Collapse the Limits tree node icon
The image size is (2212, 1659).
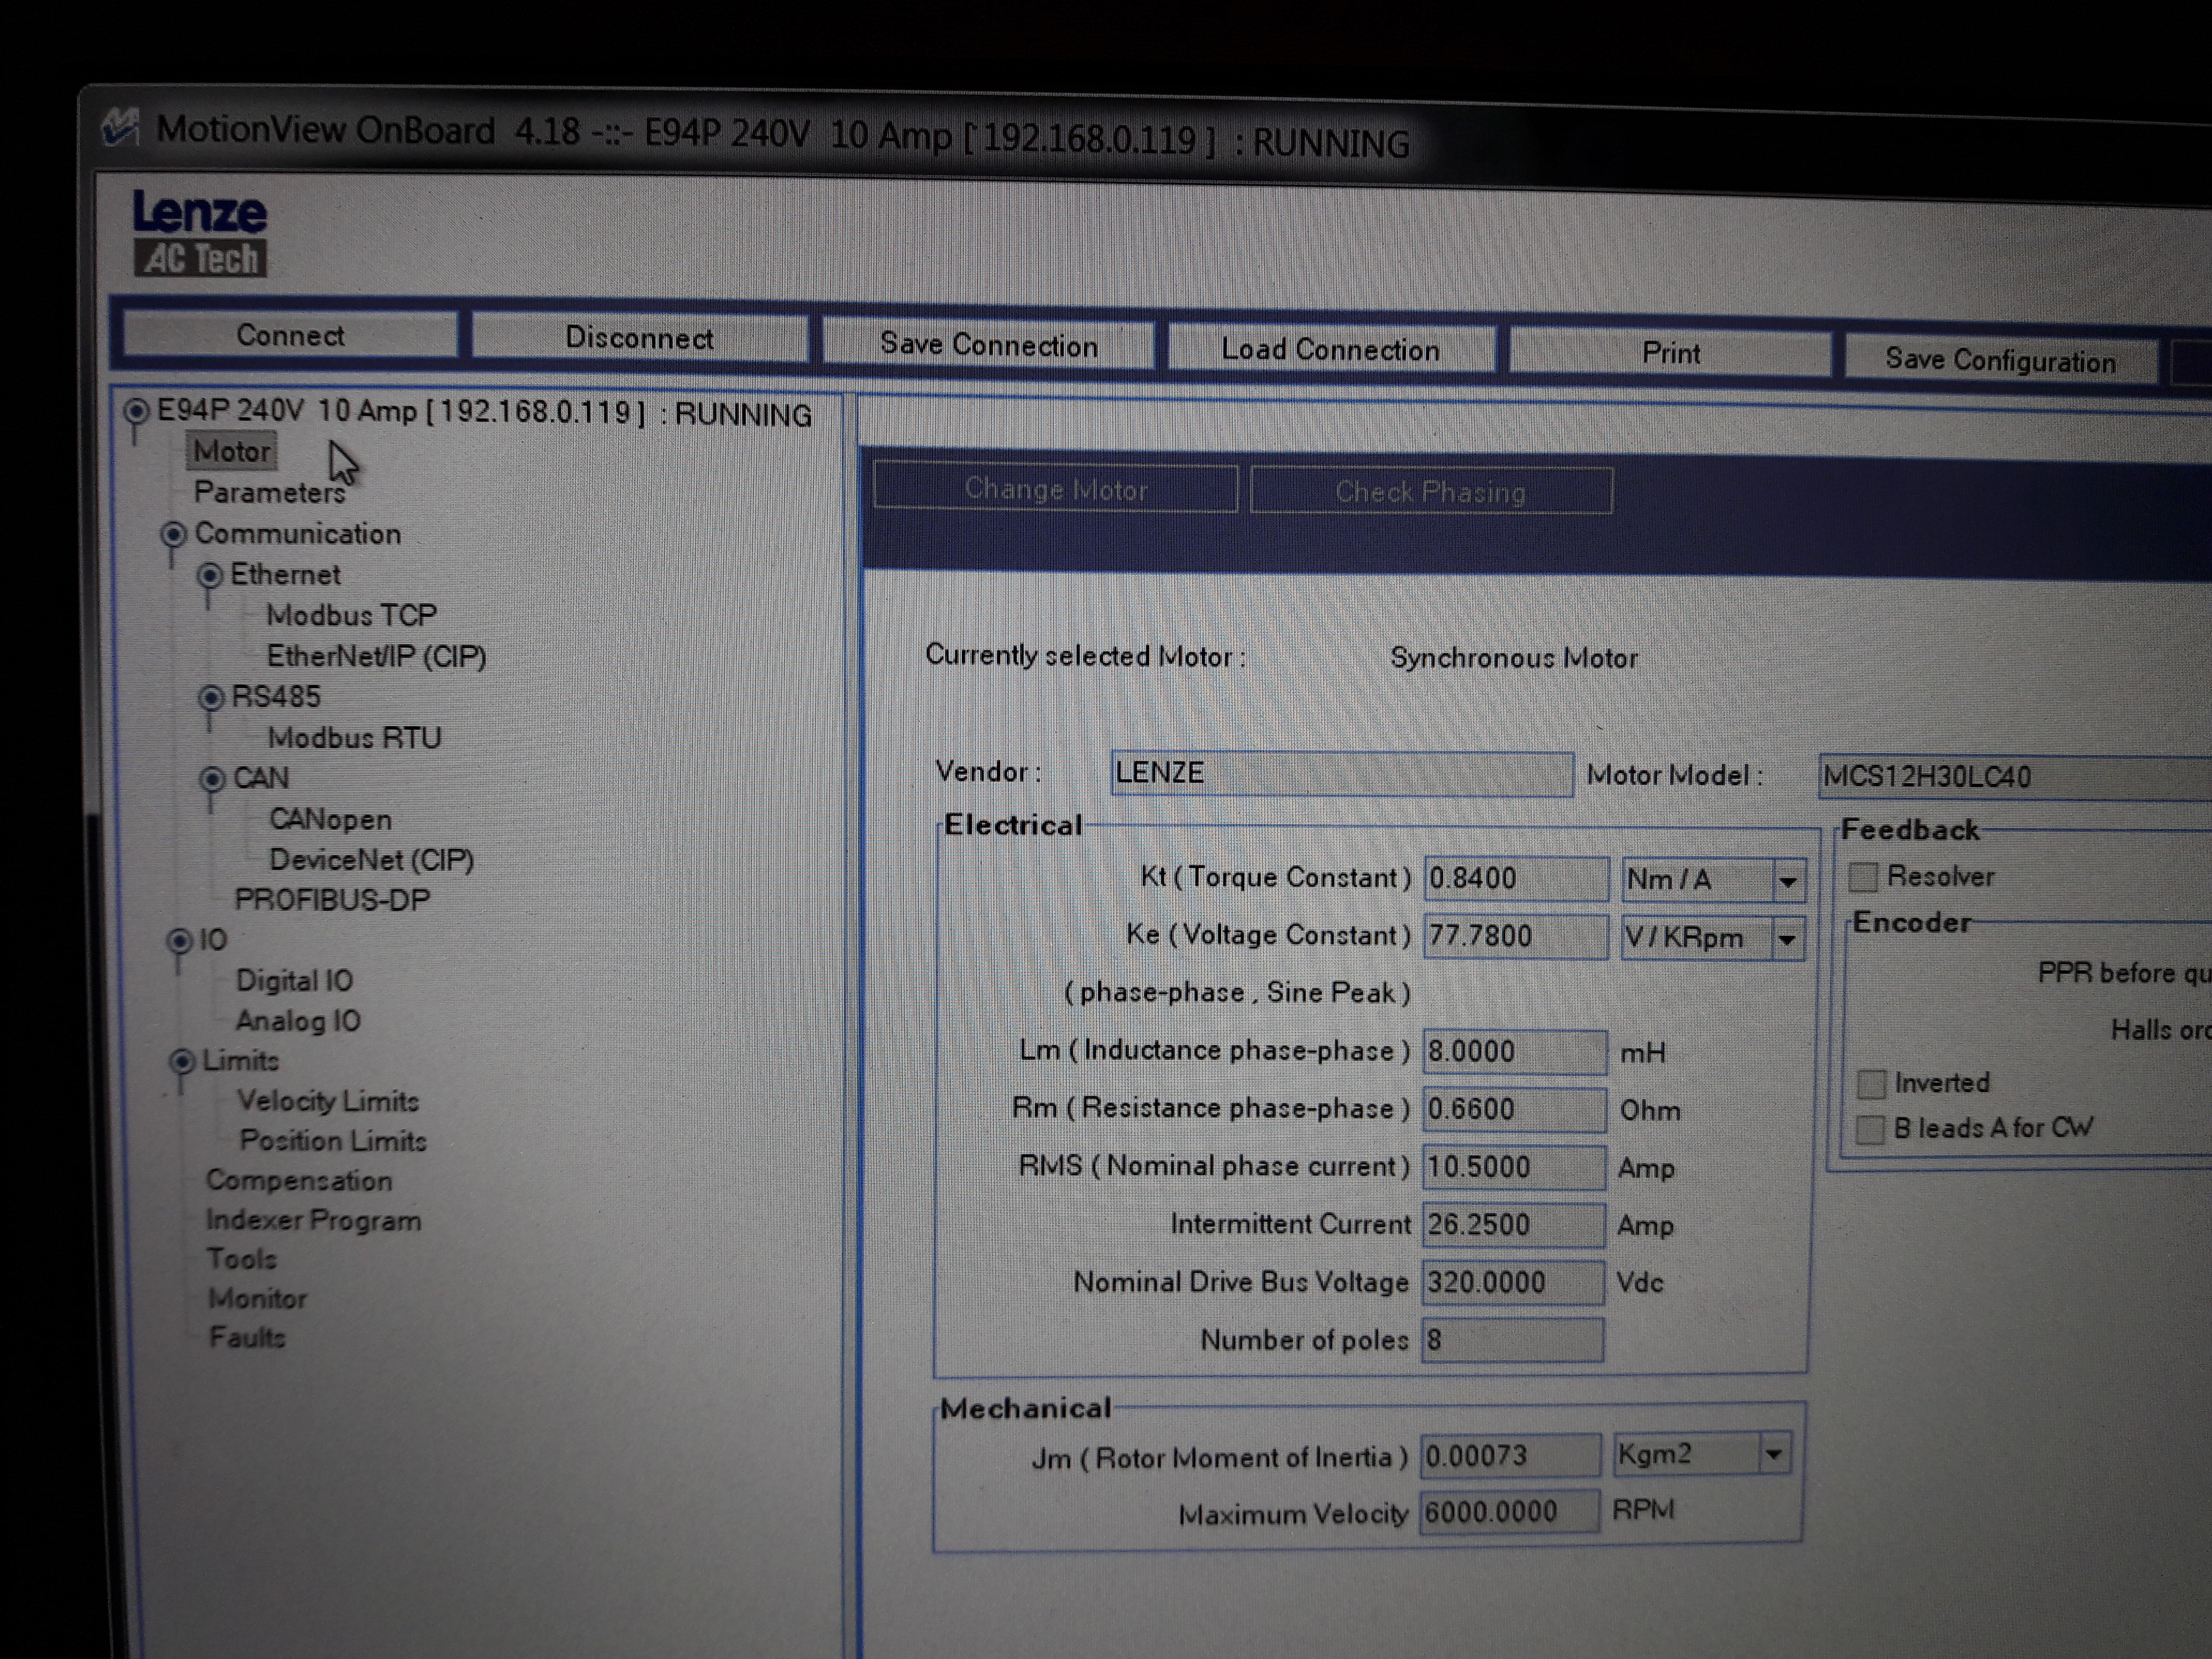point(182,1061)
